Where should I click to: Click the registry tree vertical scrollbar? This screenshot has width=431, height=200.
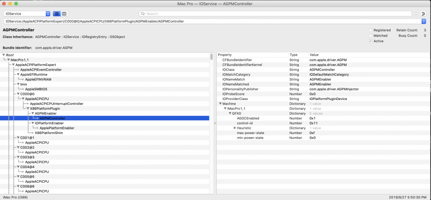pyautogui.click(x=211, y=56)
